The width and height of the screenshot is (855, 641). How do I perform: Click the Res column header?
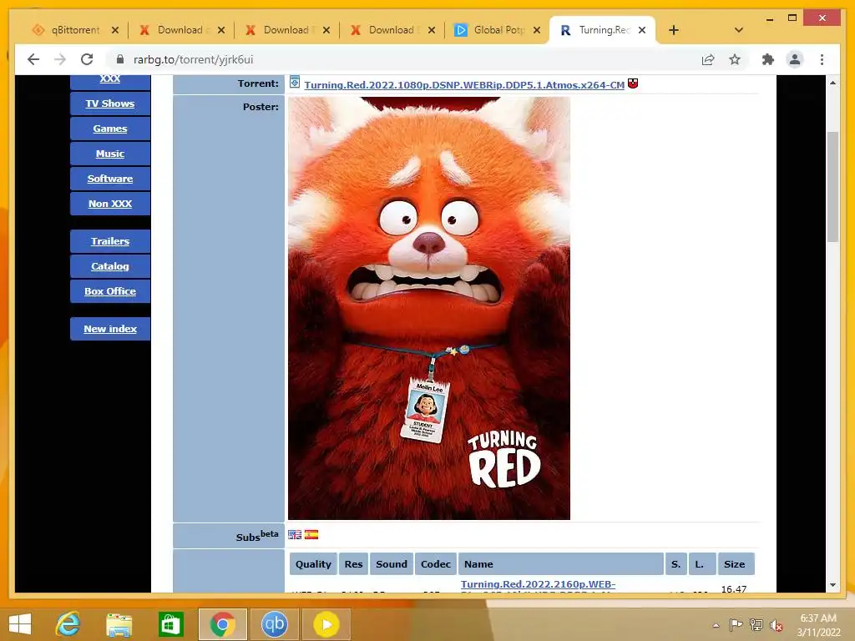(353, 564)
